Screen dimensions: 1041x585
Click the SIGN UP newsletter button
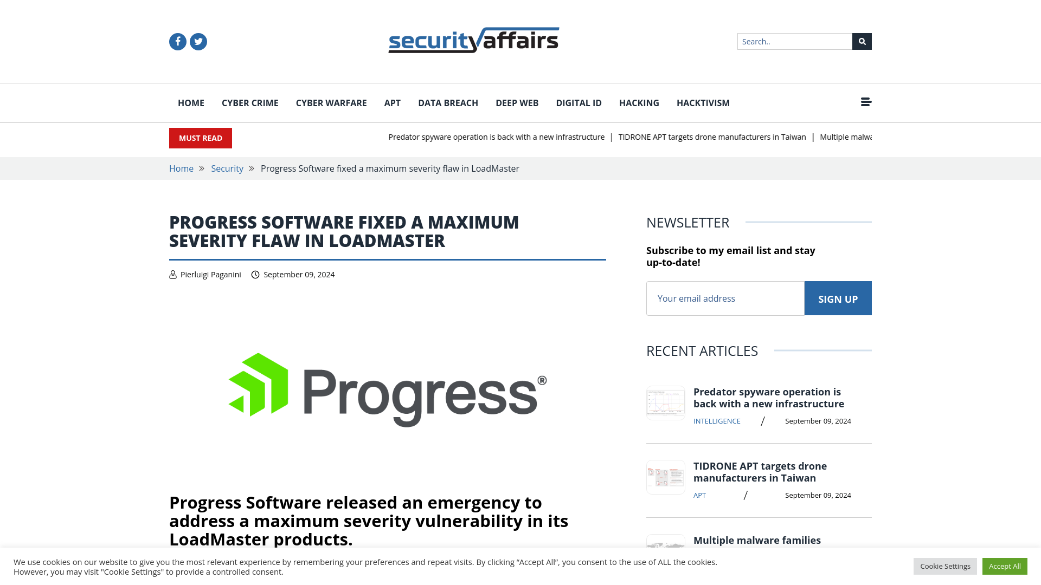(838, 298)
